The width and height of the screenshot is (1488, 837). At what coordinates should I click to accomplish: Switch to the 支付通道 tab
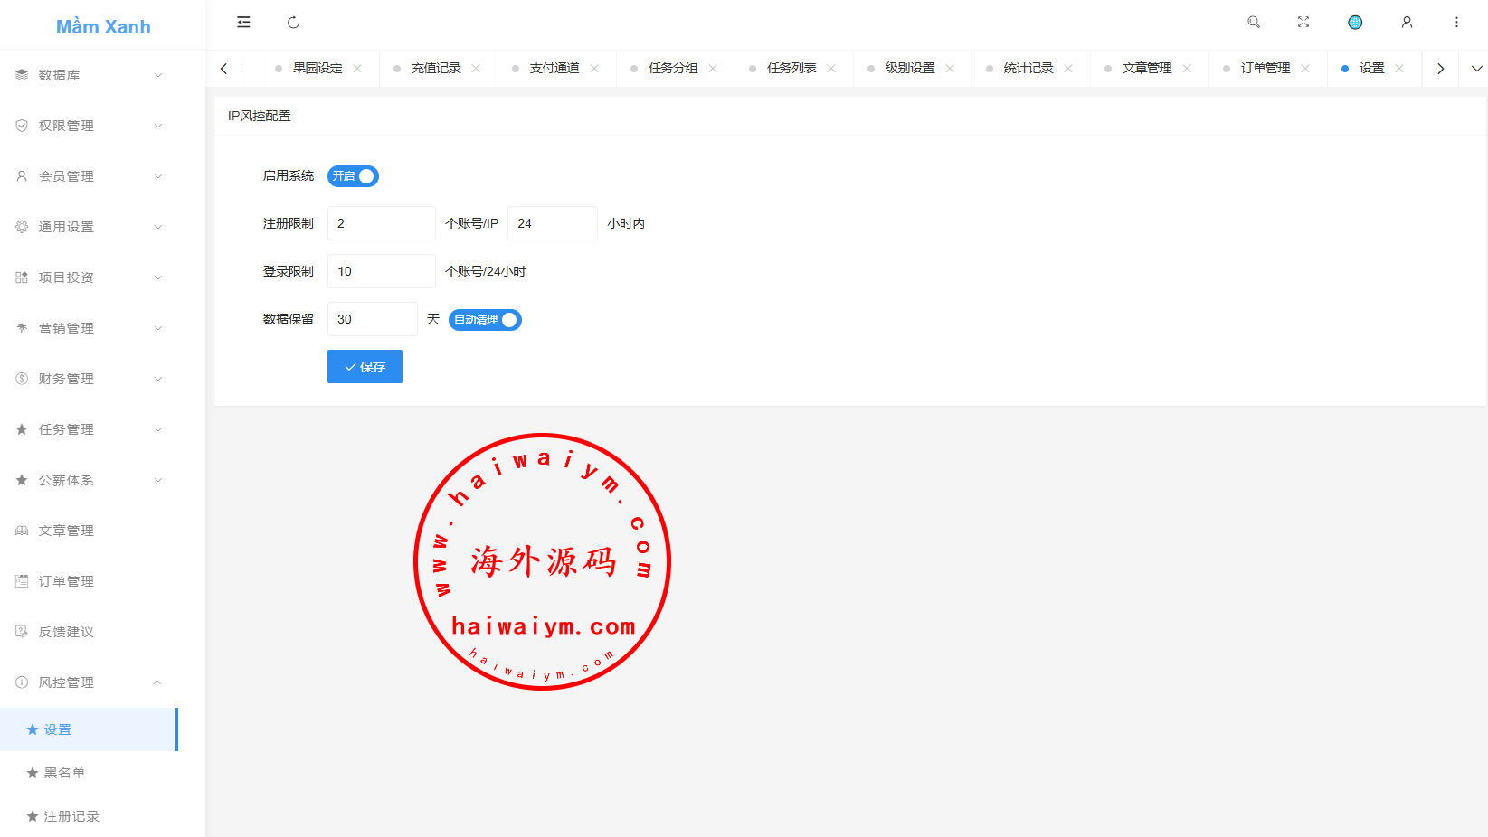(554, 69)
